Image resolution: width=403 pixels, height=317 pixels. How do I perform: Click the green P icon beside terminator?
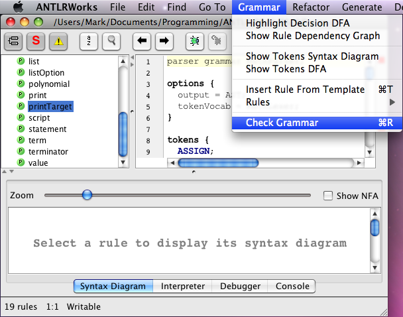coord(21,151)
